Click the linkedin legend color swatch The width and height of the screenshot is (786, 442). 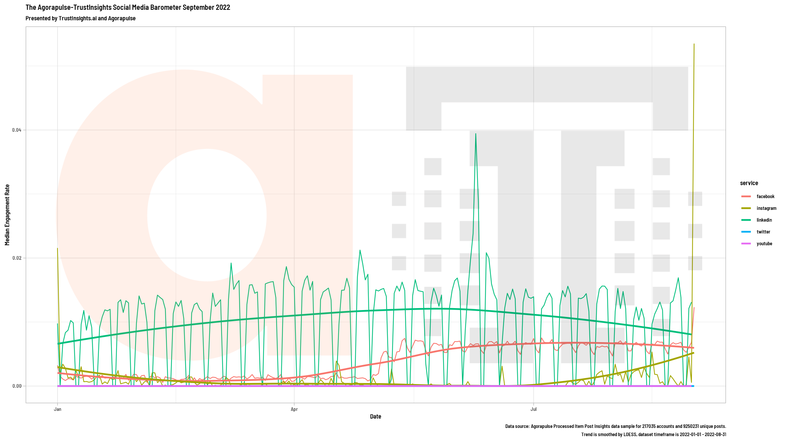(746, 220)
